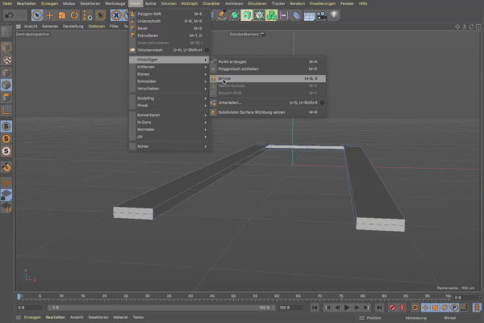Open the Volumenmesh options gear
The width and height of the screenshot is (484, 323).
pyautogui.click(x=207, y=50)
